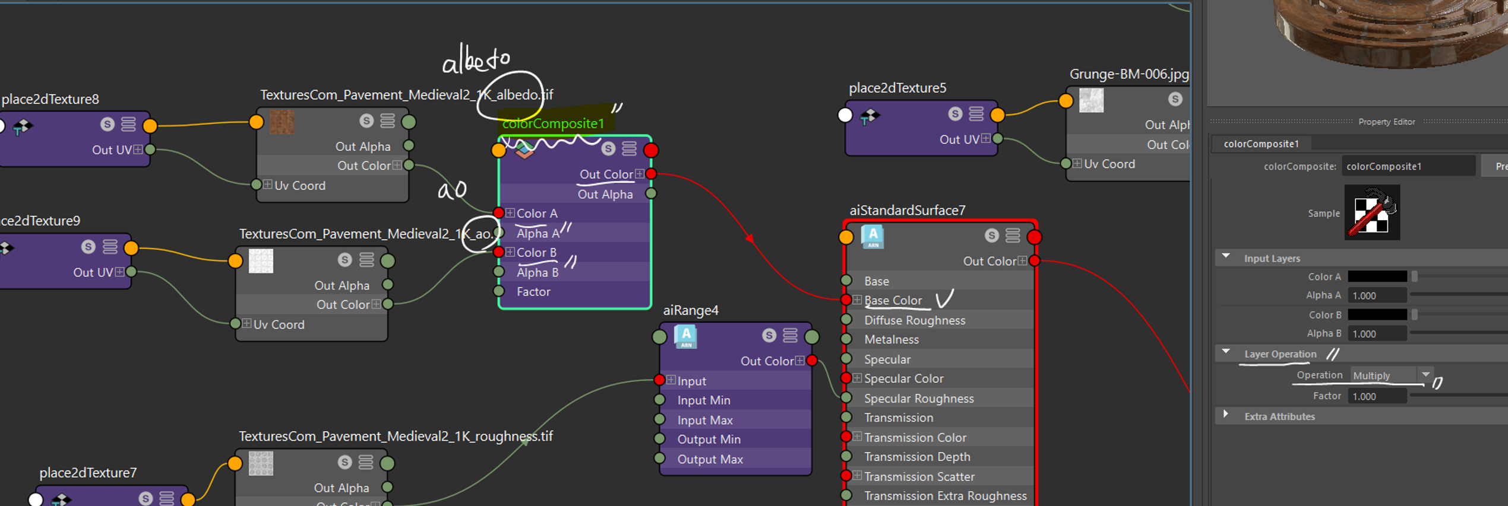Image resolution: width=1508 pixels, height=506 pixels.
Task: Click the Input Min port on aiRange4
Action: click(x=659, y=400)
